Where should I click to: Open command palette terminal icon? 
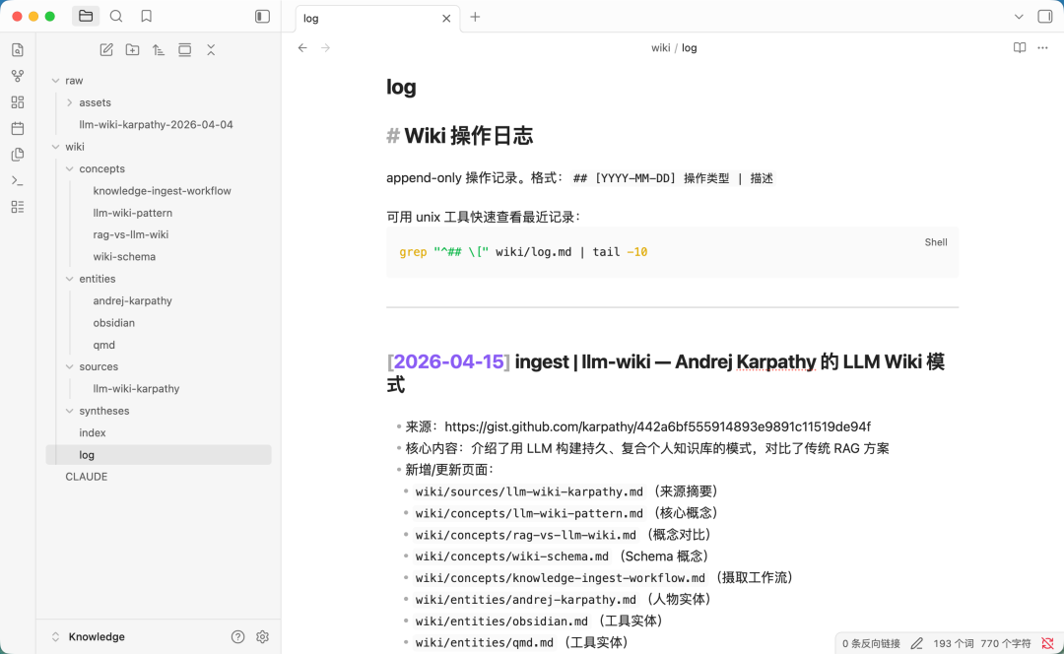click(18, 180)
